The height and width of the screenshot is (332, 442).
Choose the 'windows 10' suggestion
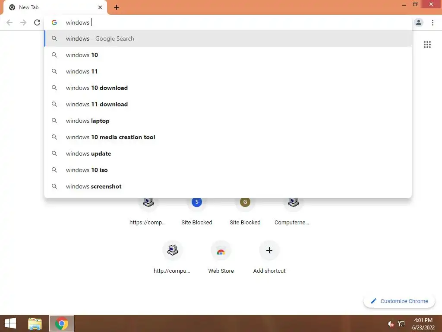point(228,55)
